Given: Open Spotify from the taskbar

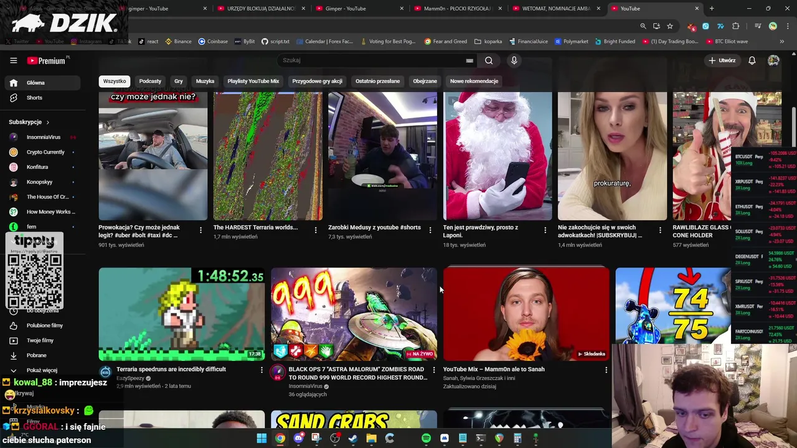Looking at the screenshot, I should point(426,438).
